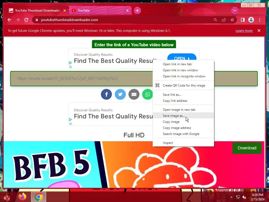Choose Search image with Google
This screenshot has width=269, height=202.
click(x=183, y=134)
